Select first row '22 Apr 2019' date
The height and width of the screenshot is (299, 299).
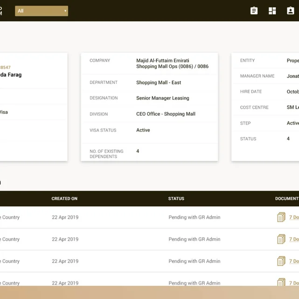pyautogui.click(x=65, y=217)
